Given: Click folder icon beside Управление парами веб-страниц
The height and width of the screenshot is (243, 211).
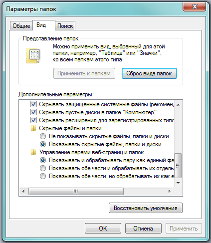Looking at the screenshot, I should point(33,152).
